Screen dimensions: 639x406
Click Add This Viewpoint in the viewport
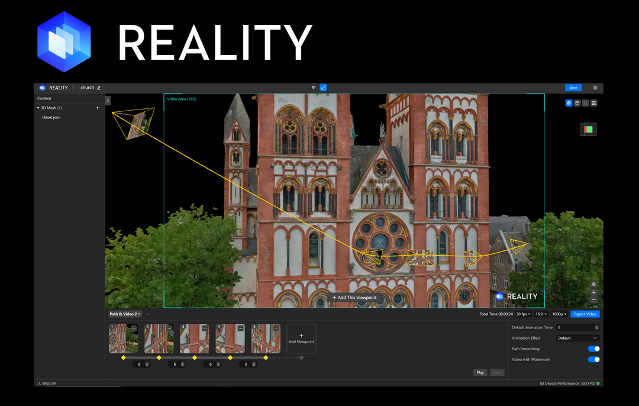(x=355, y=298)
